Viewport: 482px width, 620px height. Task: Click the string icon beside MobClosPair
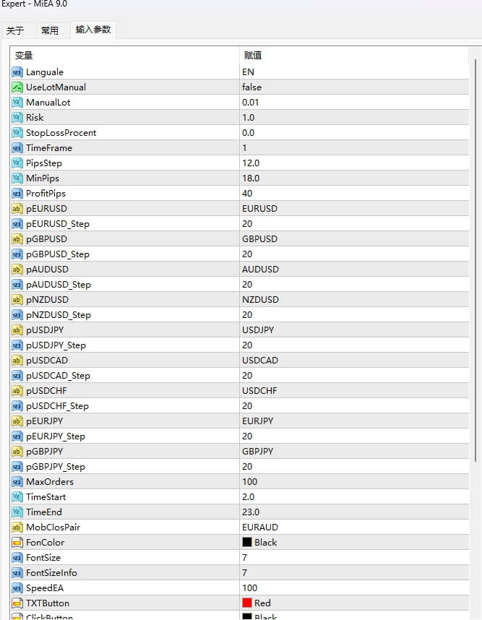click(17, 528)
